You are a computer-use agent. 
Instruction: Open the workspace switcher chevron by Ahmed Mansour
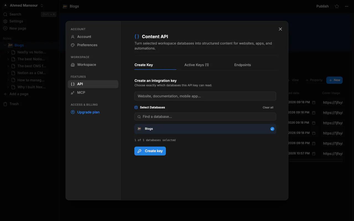pos(42,6)
